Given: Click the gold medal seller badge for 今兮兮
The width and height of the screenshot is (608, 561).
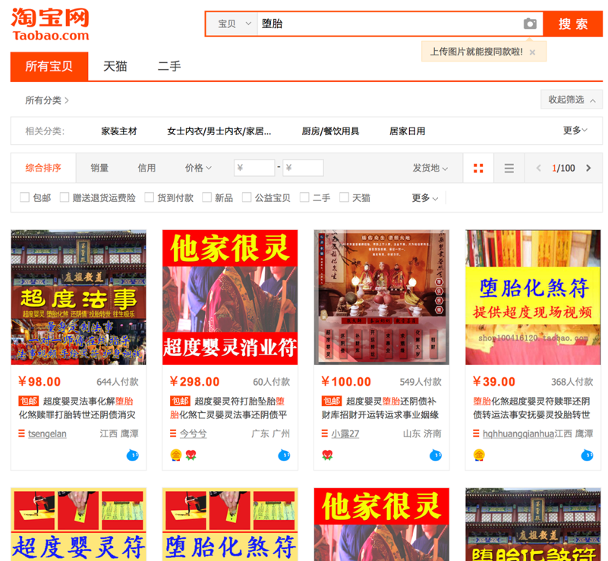Looking at the screenshot, I should (x=176, y=455).
